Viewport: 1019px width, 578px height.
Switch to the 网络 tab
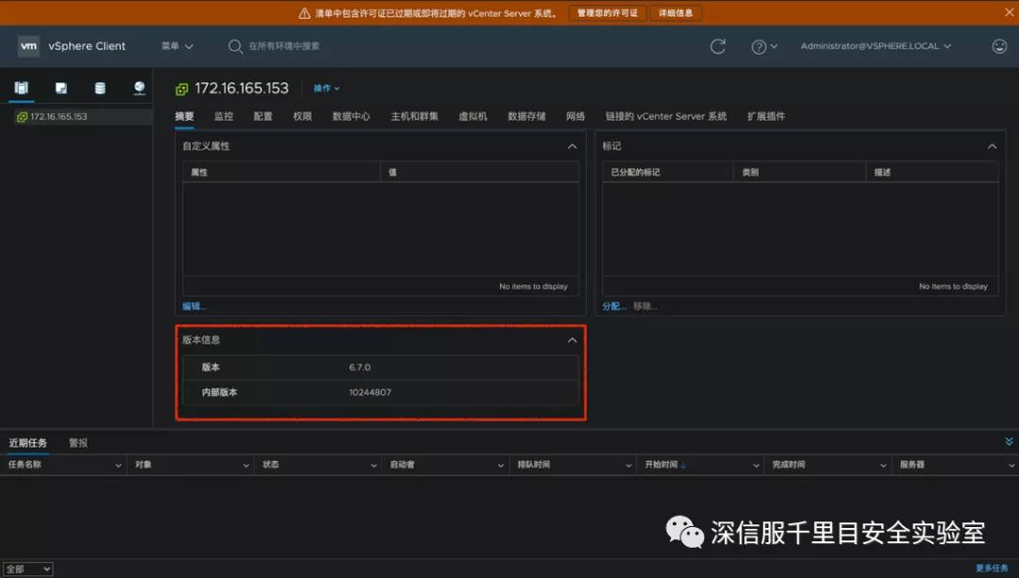click(x=576, y=116)
